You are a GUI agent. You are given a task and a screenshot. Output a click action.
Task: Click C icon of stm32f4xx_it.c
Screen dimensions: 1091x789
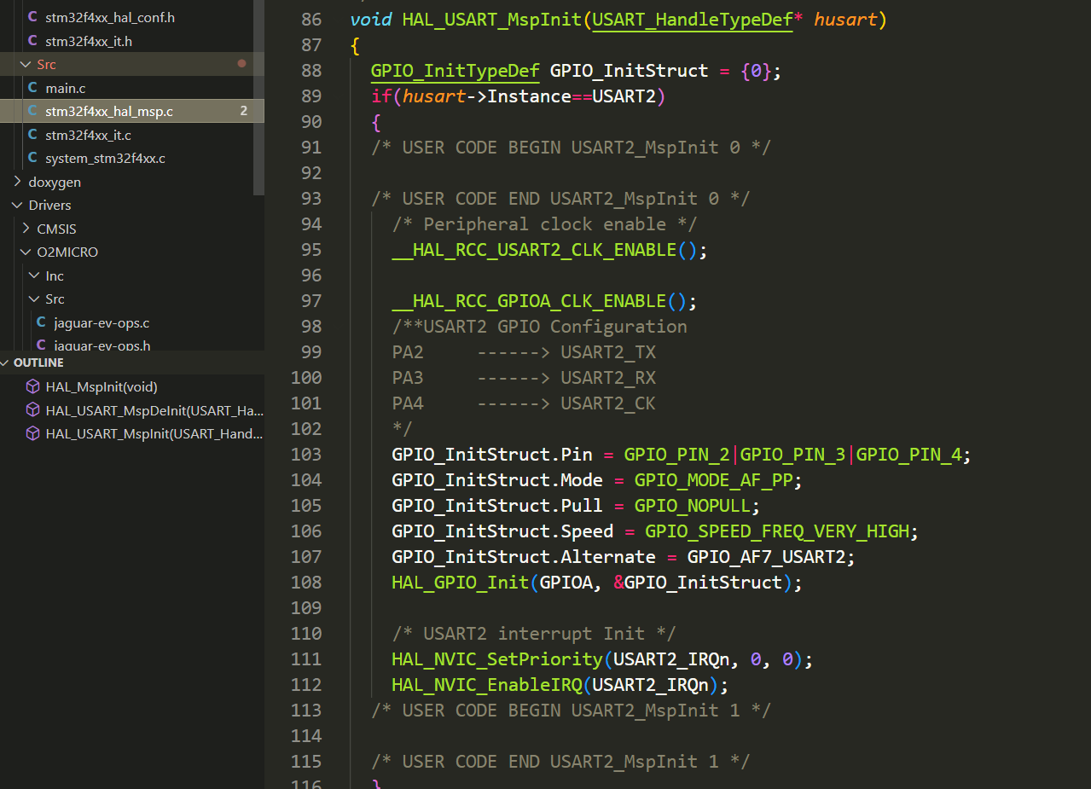coord(32,135)
